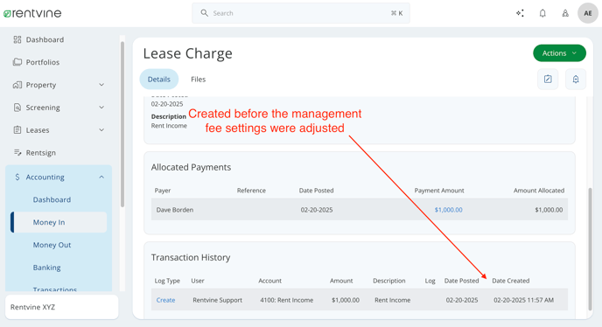Open the $1,000.00 payment amount link
602x327 pixels.
click(448, 210)
